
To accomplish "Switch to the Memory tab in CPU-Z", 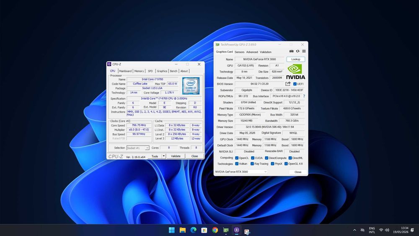I will 139,71.
